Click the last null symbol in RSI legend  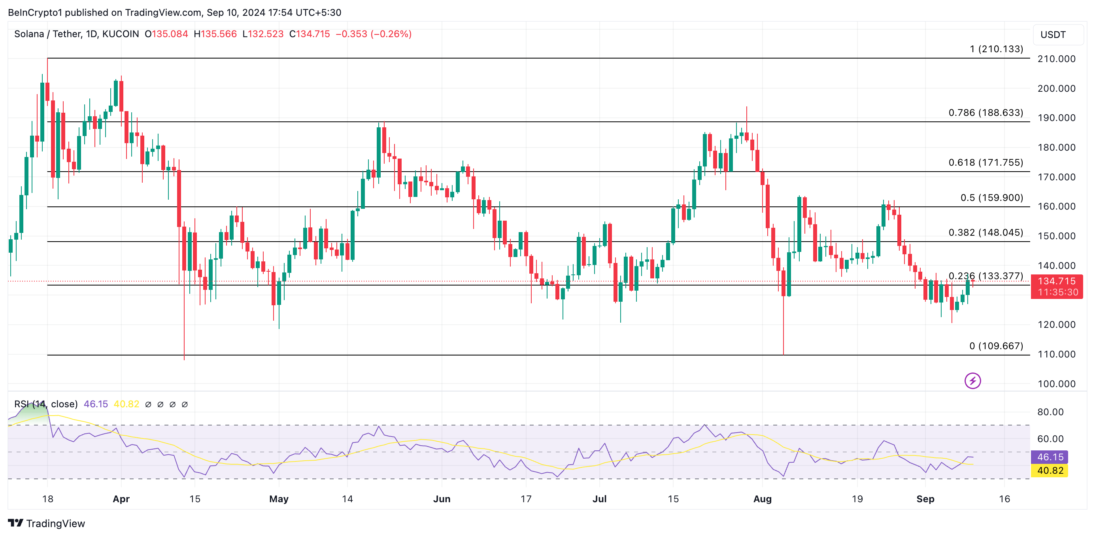click(x=185, y=405)
